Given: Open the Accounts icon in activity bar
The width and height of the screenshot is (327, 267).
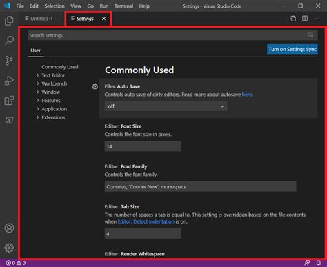Looking at the screenshot, I should pyautogui.click(x=9, y=228).
